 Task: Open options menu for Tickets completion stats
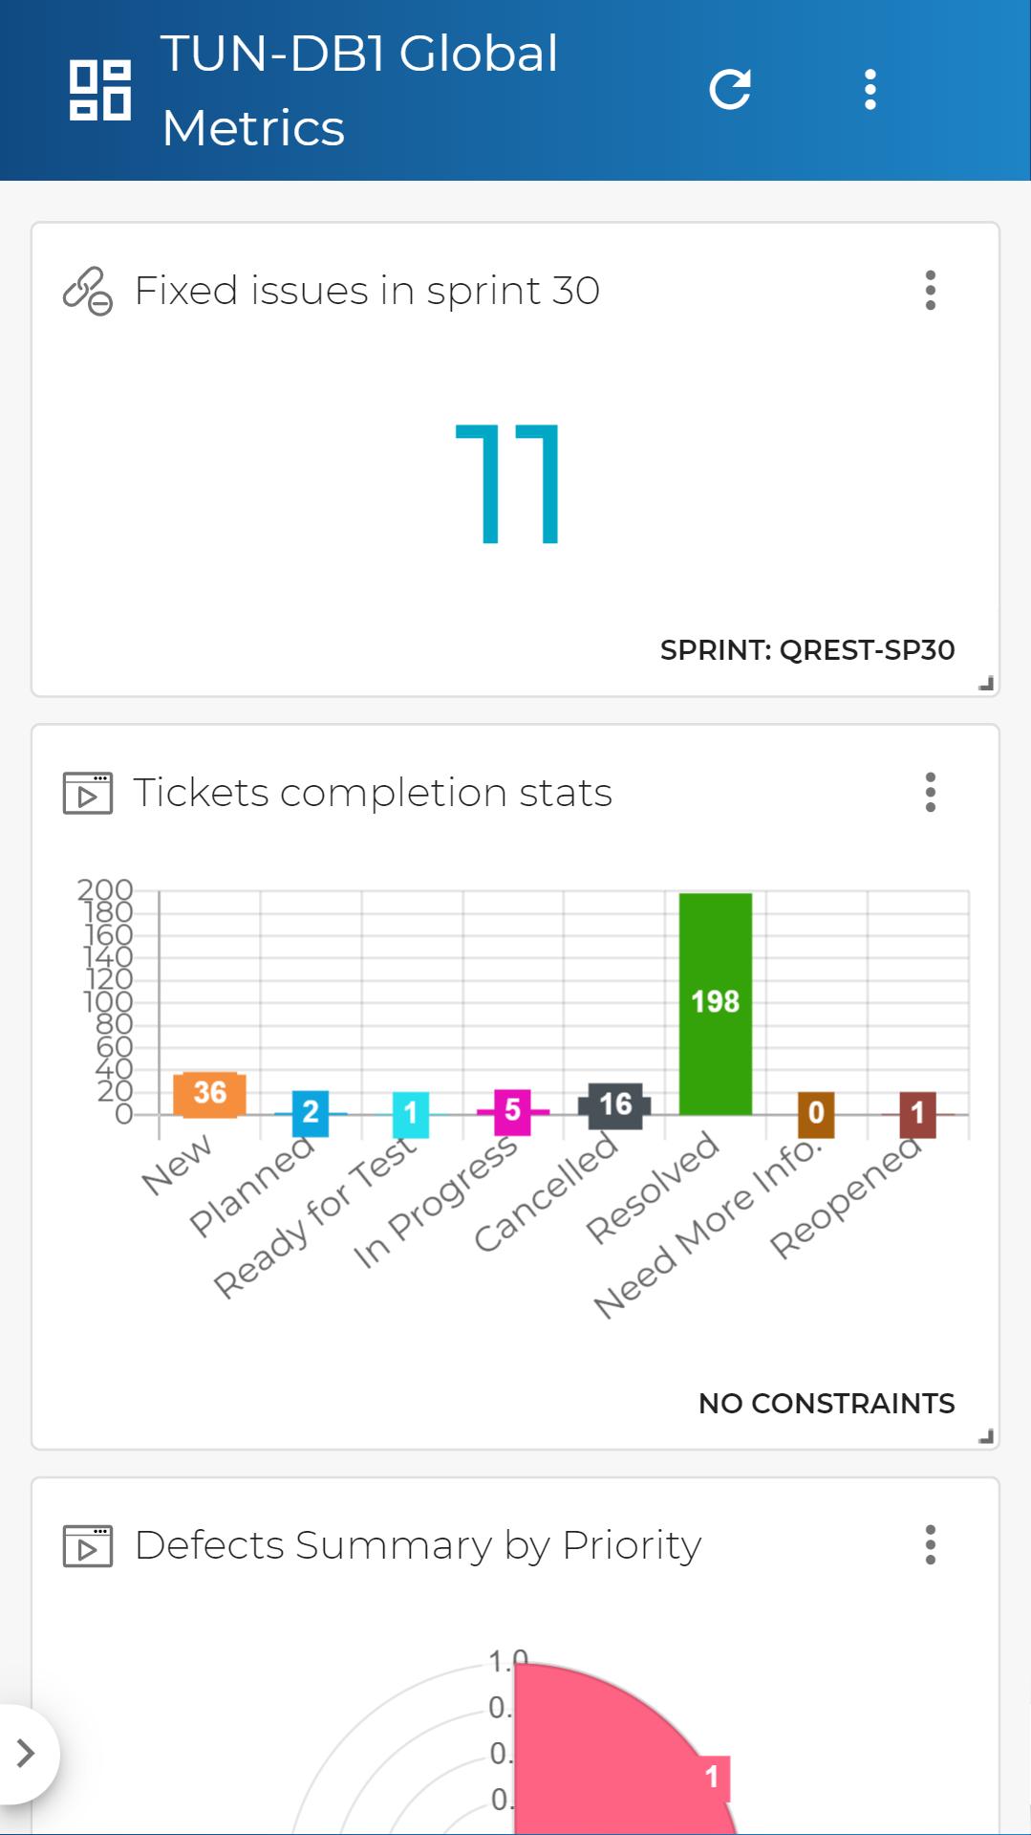(x=930, y=792)
